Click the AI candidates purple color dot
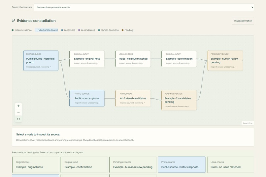 [79, 30]
